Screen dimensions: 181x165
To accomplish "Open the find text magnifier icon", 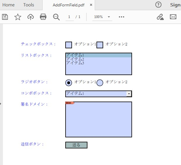I will [x=56, y=17].
